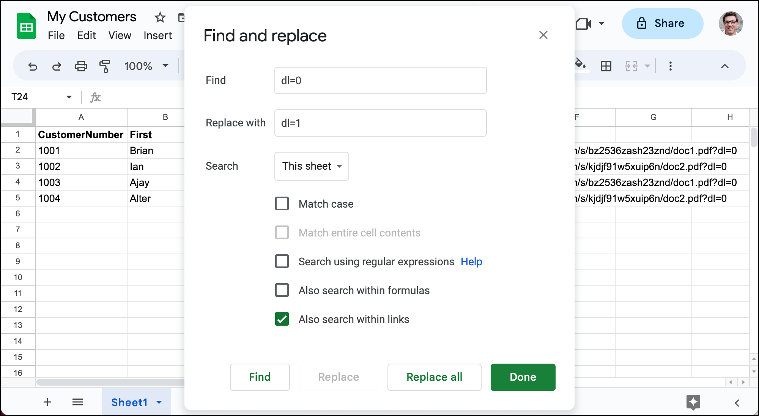Click the My Customers document title
This screenshot has height=416, width=759.
(91, 17)
